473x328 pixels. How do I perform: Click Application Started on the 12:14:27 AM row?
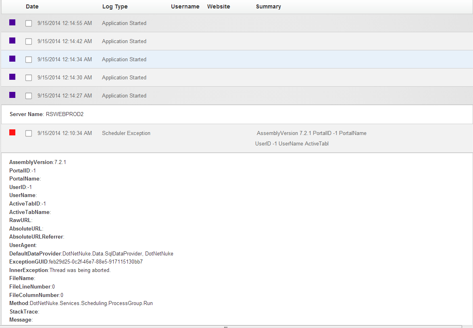124,95
